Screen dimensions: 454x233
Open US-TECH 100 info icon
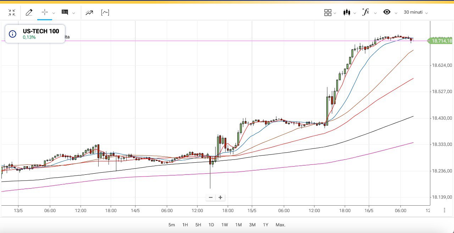pos(12,34)
